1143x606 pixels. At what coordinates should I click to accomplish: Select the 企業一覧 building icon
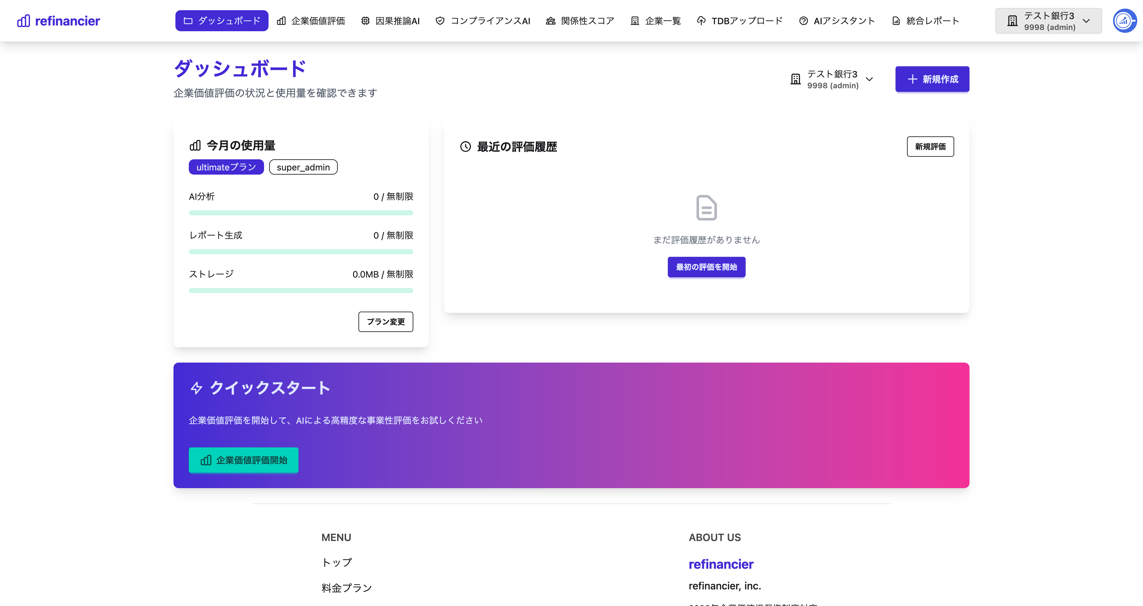click(x=635, y=20)
